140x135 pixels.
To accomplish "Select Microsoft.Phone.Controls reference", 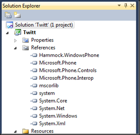I will pyautogui.click(x=68, y=70).
